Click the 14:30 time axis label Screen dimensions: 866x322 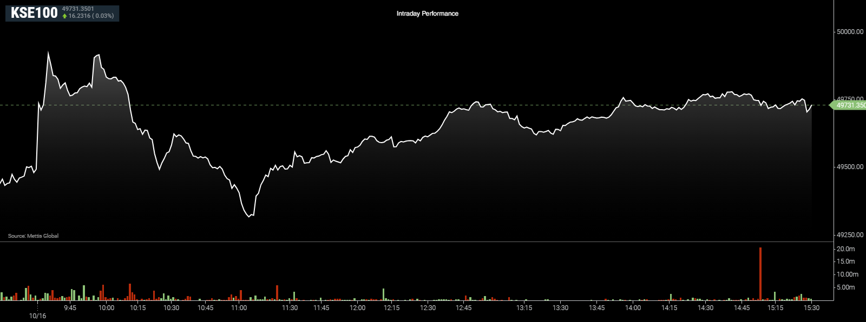[705, 308]
